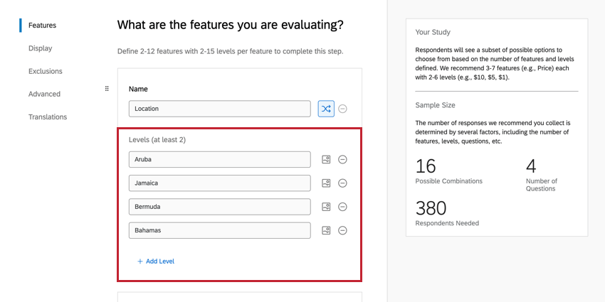
Task: Toggle the randomize shuffle icon for Location
Action: point(326,109)
